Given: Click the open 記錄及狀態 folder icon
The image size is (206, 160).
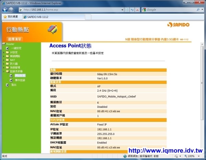Looking at the screenshot, I should [8, 71].
